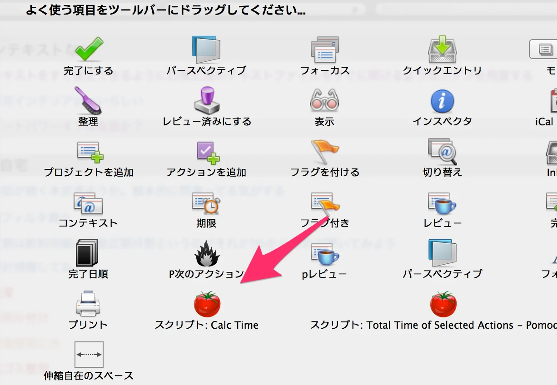The width and height of the screenshot is (557, 385).
Task: Open the インスペクタ info icon
Action: tap(443, 100)
